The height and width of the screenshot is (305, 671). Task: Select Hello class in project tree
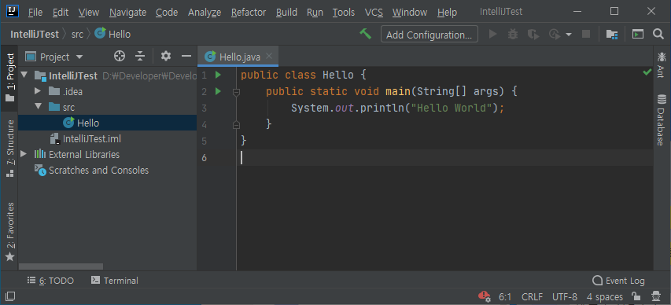click(x=107, y=123)
